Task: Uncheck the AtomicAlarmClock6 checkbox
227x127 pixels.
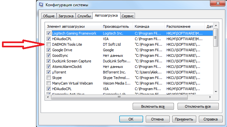Action: (x=48, y=67)
